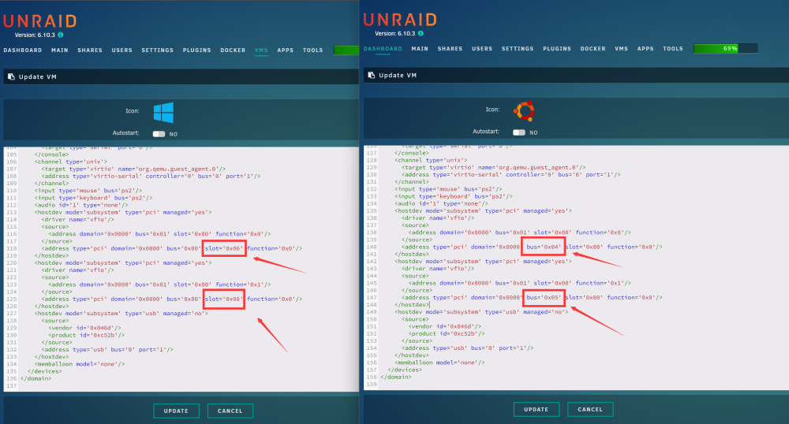Viewport: 789px width, 424px height.
Task: Open DASHBOARD tab in left window
Action: click(x=23, y=50)
